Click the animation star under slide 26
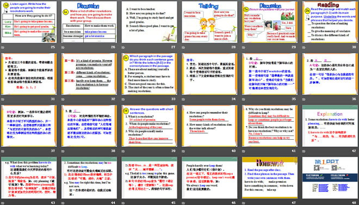 63,47
